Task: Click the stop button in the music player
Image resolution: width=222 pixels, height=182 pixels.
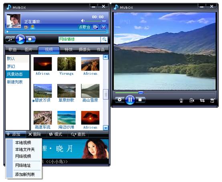Action: pos(30,39)
